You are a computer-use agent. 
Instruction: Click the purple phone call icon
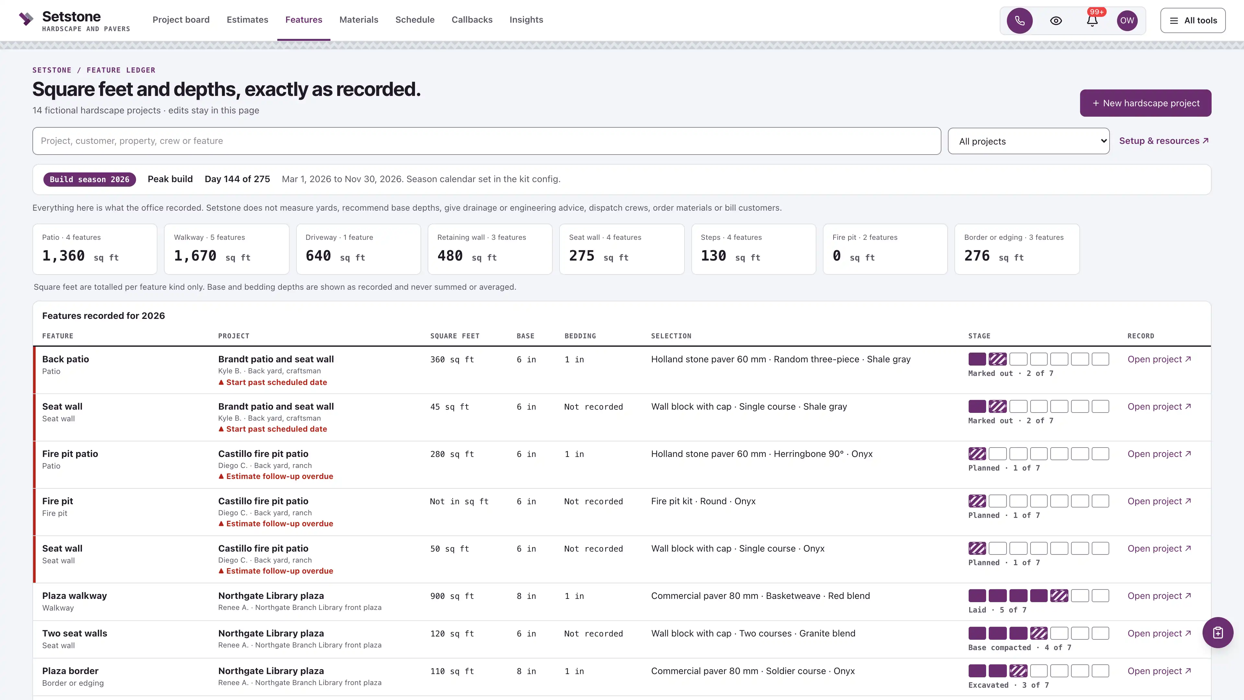[x=1019, y=20]
